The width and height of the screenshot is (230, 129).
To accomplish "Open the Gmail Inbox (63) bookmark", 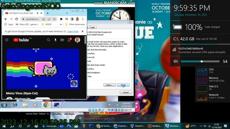I will (27, 24).
